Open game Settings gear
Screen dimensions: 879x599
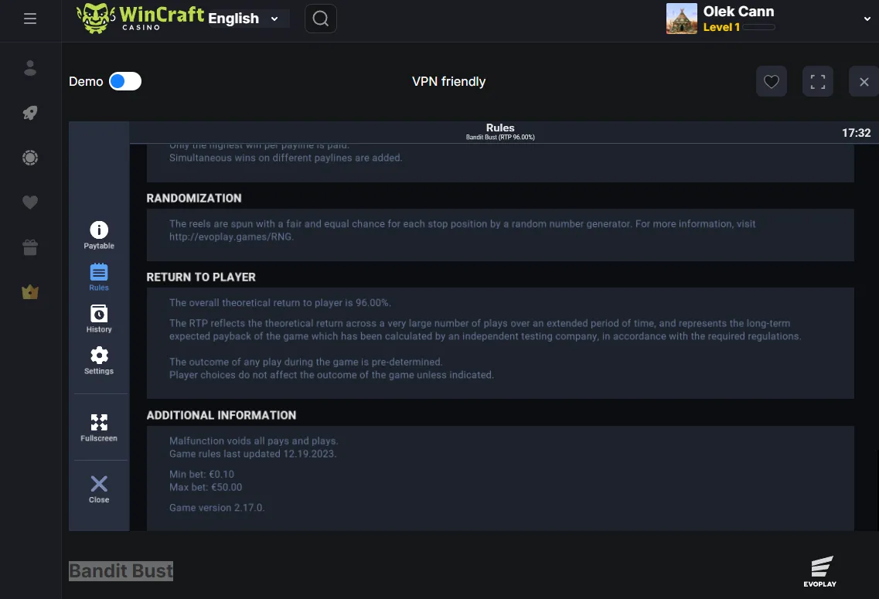99,360
